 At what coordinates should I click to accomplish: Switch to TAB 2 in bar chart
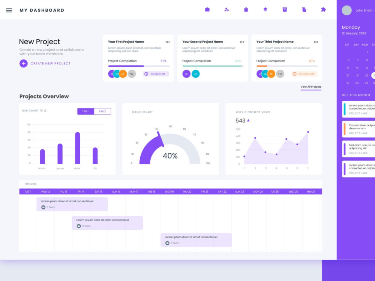(102, 111)
